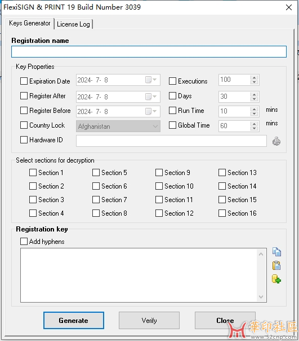Click the paste registration key icon

(x=276, y=265)
